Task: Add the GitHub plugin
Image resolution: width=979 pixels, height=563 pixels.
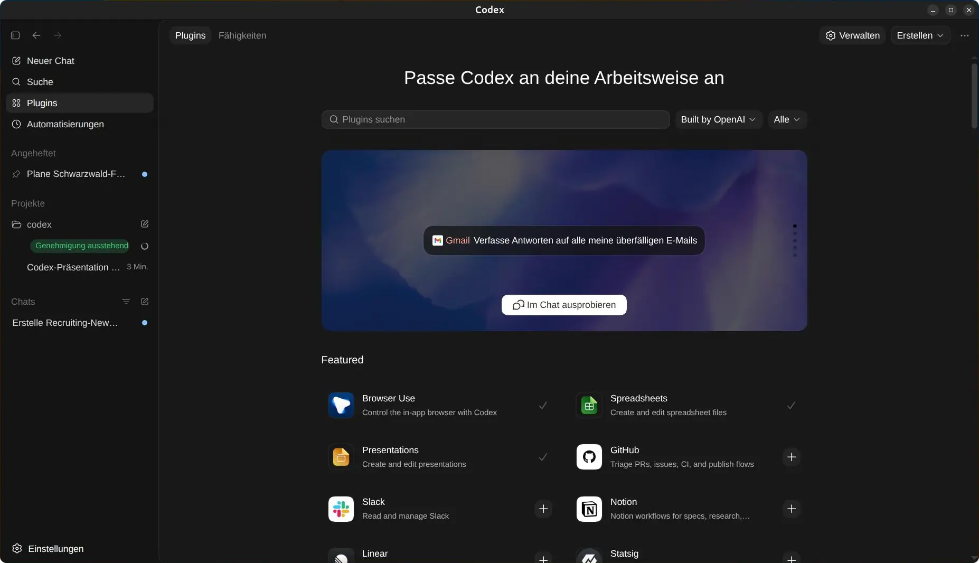Action: tap(792, 457)
